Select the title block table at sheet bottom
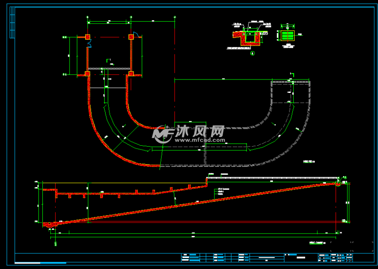Image resolution: width=378 pixels, height=269 pixels. tap(267, 258)
